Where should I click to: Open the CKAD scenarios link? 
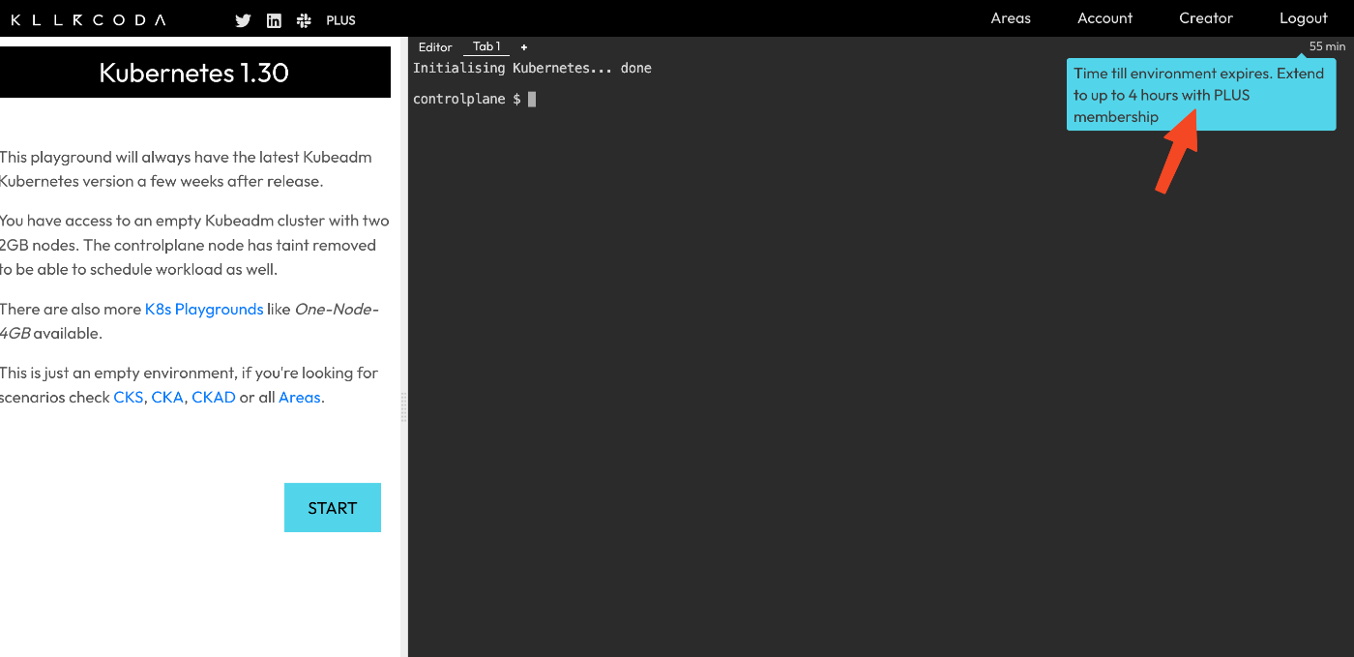pos(214,398)
